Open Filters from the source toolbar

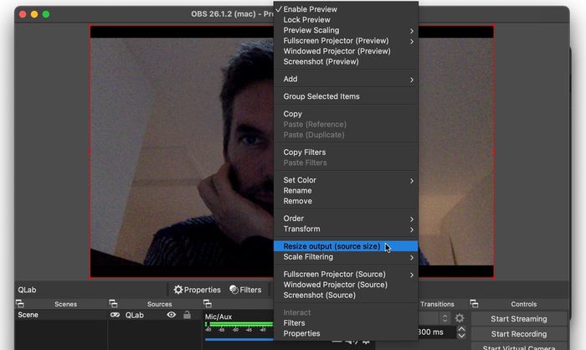pyautogui.click(x=234, y=290)
